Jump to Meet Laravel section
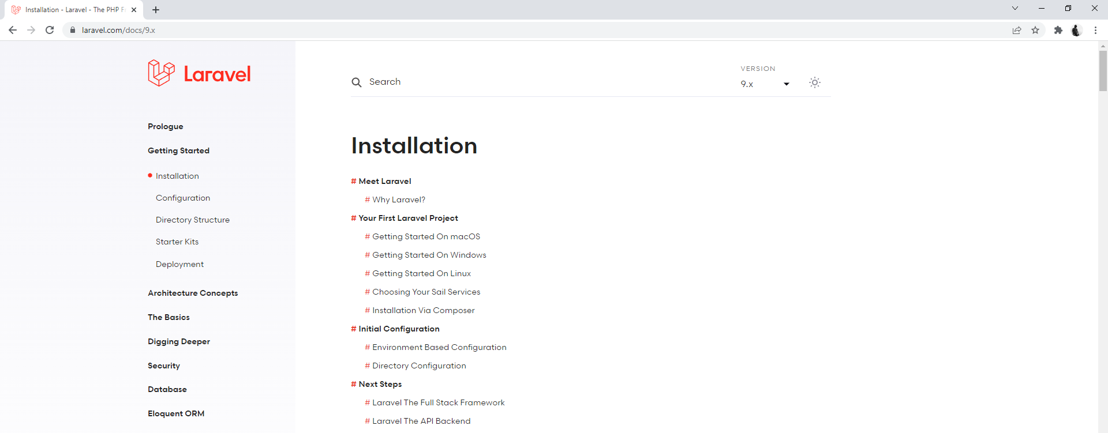The image size is (1108, 433). point(385,181)
